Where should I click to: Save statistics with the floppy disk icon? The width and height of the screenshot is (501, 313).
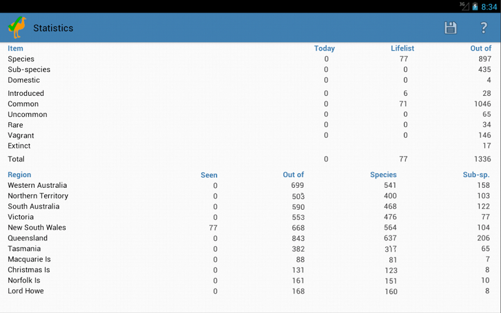tap(450, 28)
